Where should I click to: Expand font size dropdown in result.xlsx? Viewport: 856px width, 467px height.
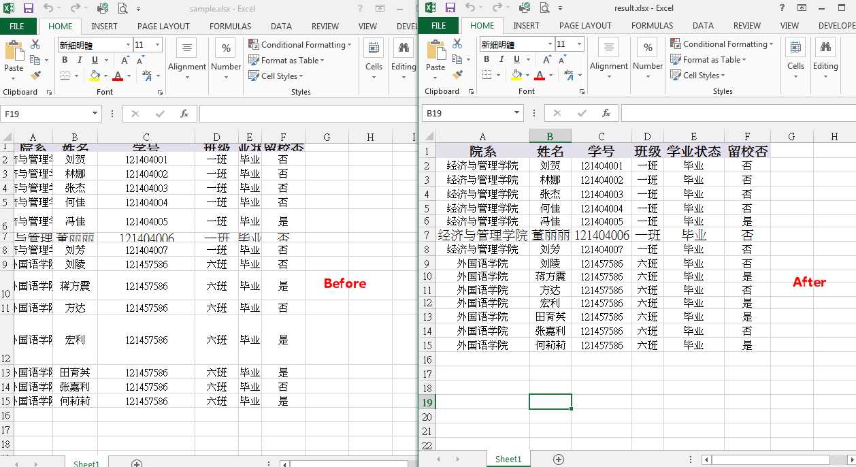[x=580, y=44]
